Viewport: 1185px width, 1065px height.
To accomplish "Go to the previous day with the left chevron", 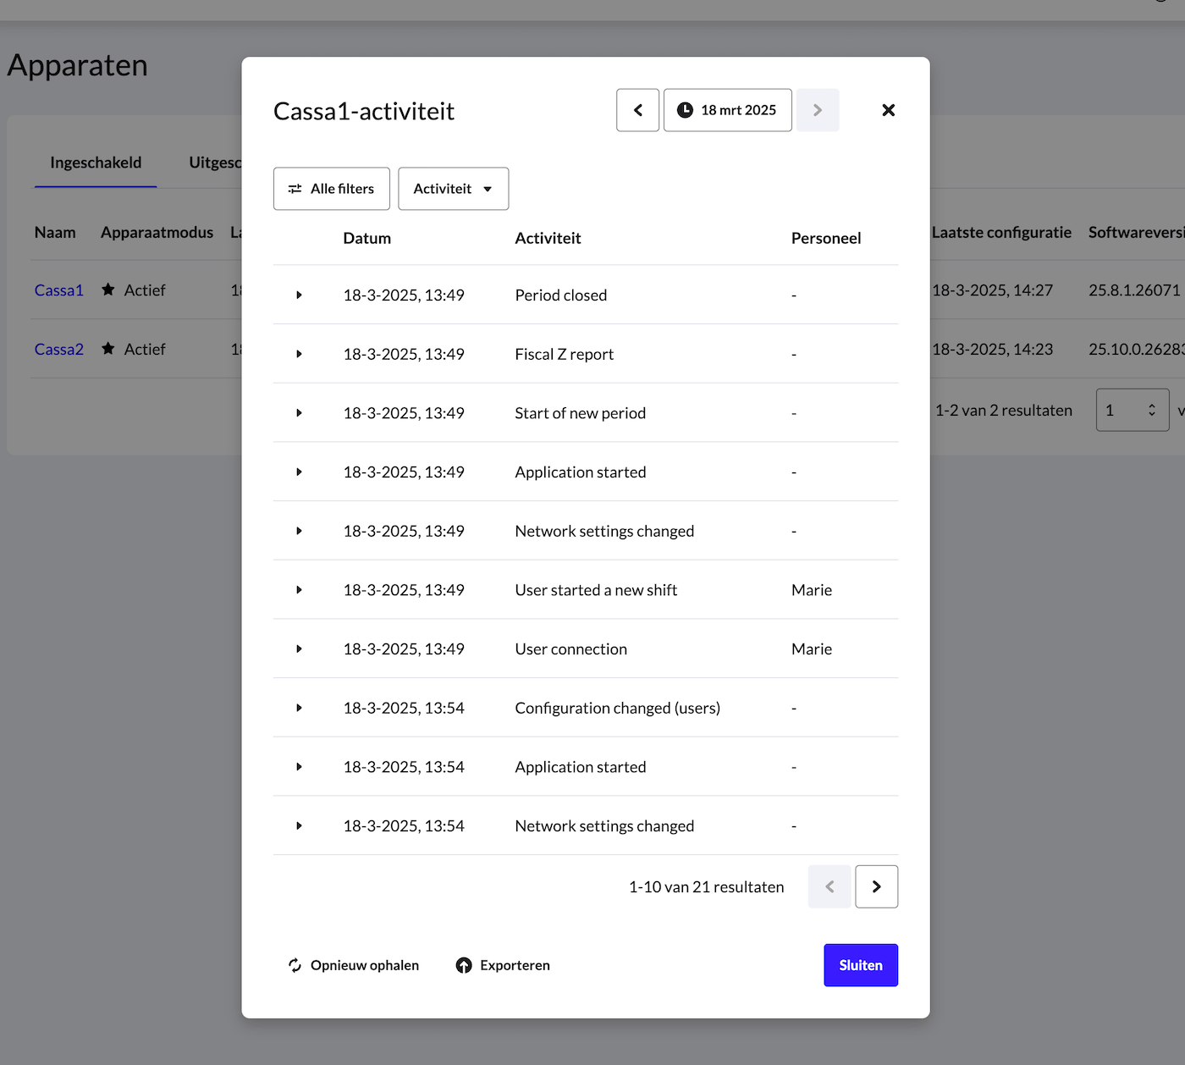I will click(637, 110).
